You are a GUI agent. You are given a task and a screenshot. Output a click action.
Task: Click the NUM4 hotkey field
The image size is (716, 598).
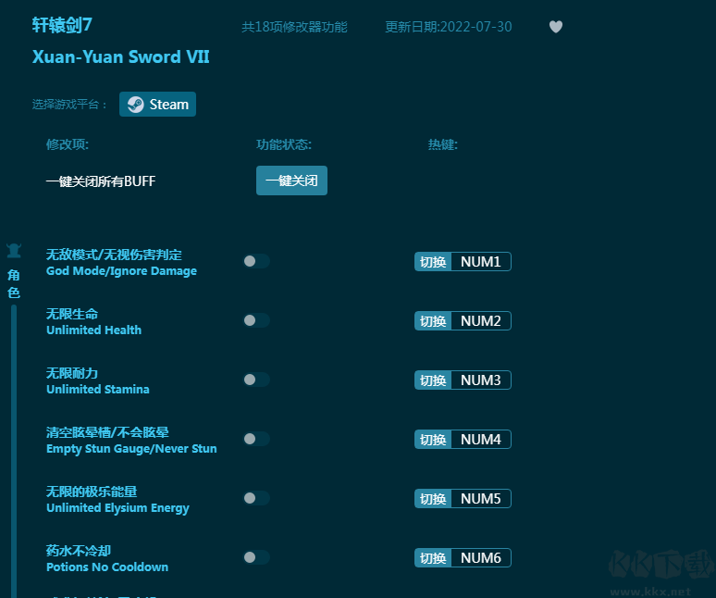click(x=480, y=440)
